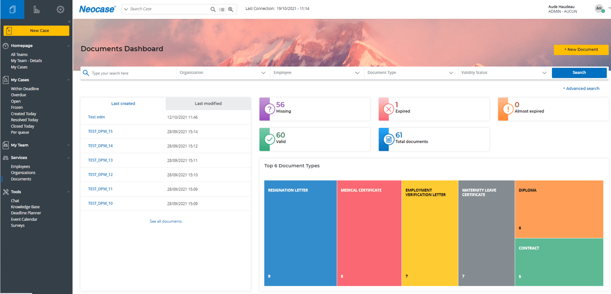Click the magnifier icon in Search Case bar
The width and height of the screenshot is (611, 294).
click(213, 9)
